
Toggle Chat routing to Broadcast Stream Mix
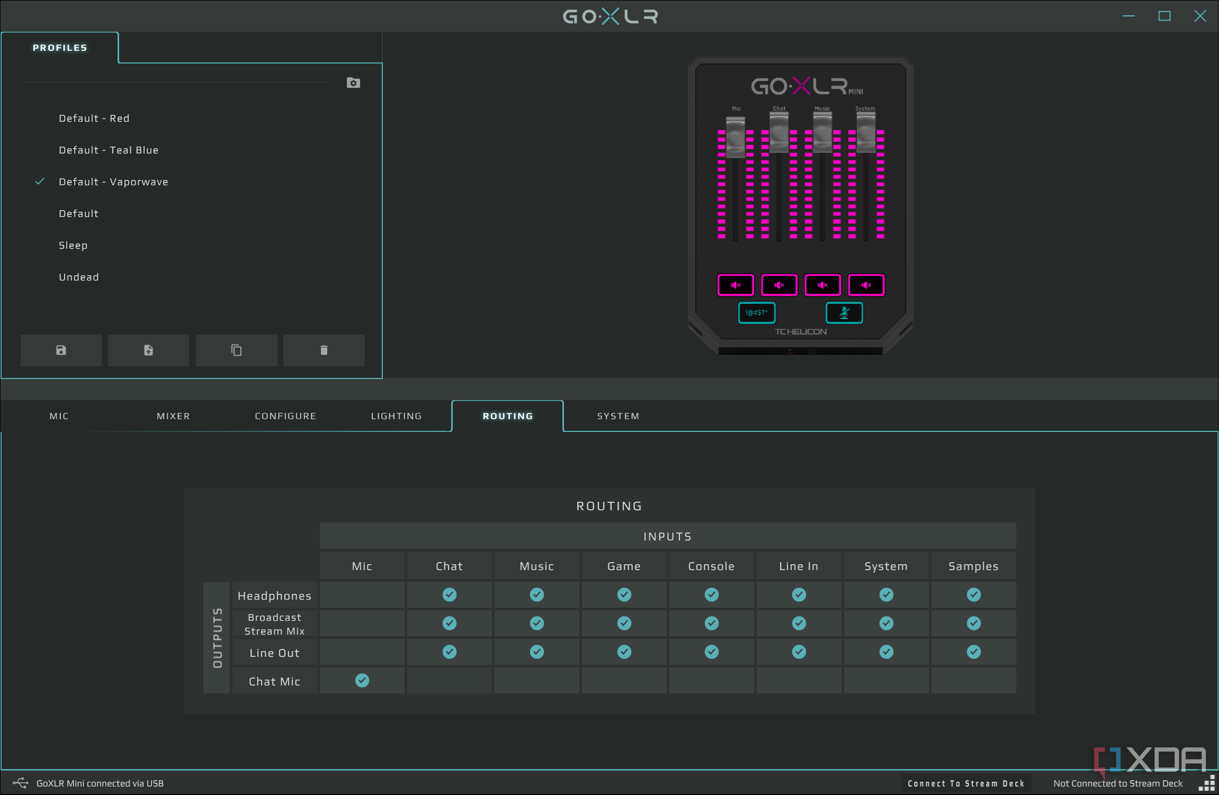[x=450, y=624]
